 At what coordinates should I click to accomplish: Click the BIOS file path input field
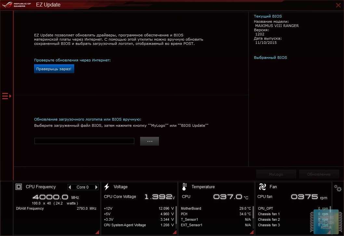click(84, 141)
